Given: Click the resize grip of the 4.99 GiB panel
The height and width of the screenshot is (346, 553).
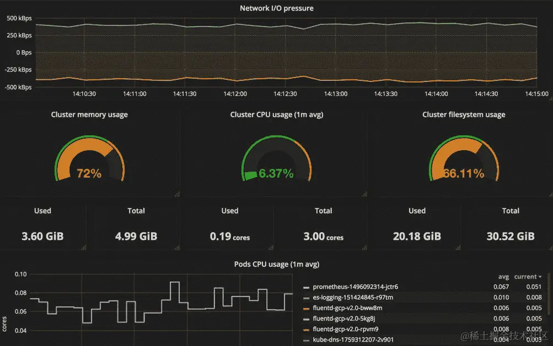Looking at the screenshot, I should pyautogui.click(x=178, y=248).
